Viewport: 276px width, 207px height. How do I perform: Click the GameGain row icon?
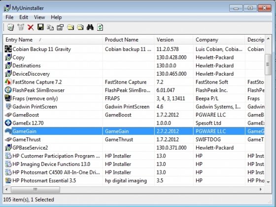pos(8,131)
